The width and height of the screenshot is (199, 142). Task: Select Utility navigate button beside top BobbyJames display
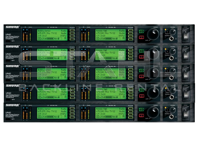click(x=72, y=36)
